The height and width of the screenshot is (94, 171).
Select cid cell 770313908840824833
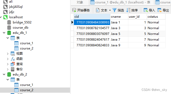coord(92,45)
